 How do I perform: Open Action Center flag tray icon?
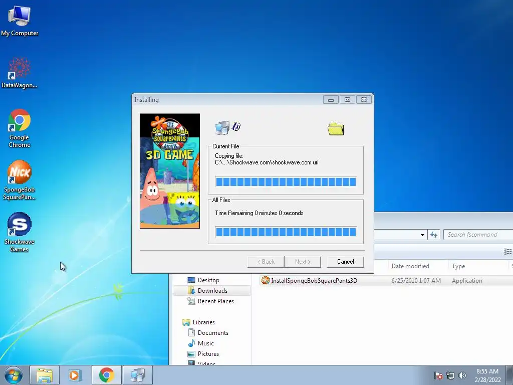[x=438, y=375]
